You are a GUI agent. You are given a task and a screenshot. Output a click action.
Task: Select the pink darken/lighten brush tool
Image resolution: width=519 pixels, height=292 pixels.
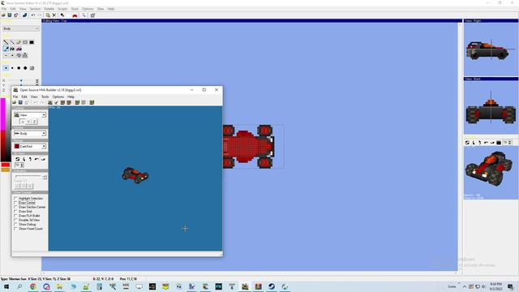[x=19, y=49]
